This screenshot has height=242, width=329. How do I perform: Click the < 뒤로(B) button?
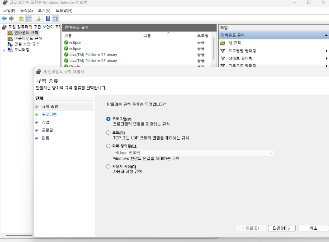tap(251, 228)
